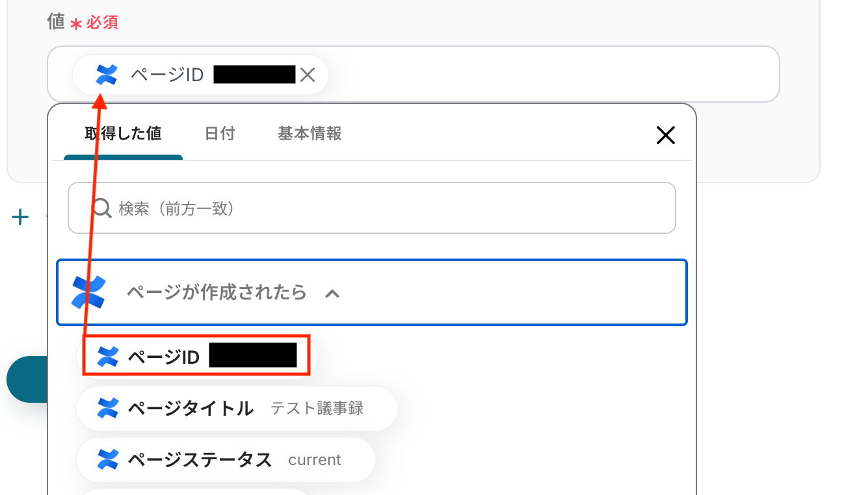
Task: Insert the ページID value from the list
Action: [196, 356]
